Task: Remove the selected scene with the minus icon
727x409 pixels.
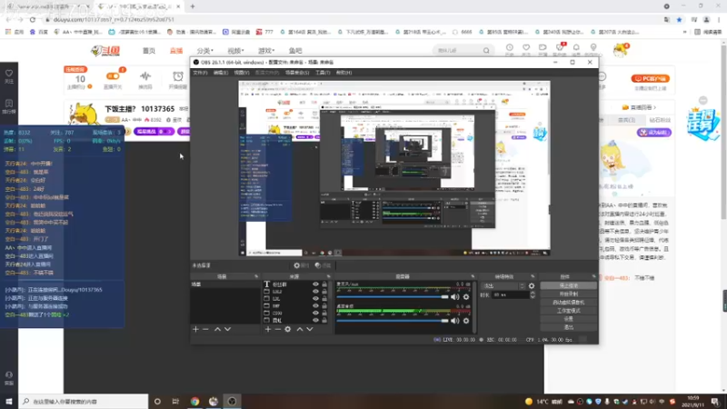Action: coord(205,329)
